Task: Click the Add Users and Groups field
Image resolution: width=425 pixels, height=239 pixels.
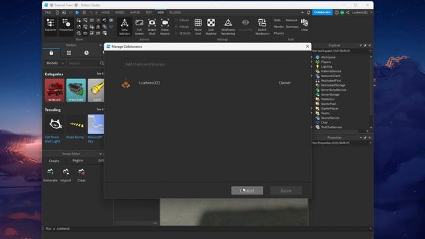Action: pyautogui.click(x=207, y=64)
